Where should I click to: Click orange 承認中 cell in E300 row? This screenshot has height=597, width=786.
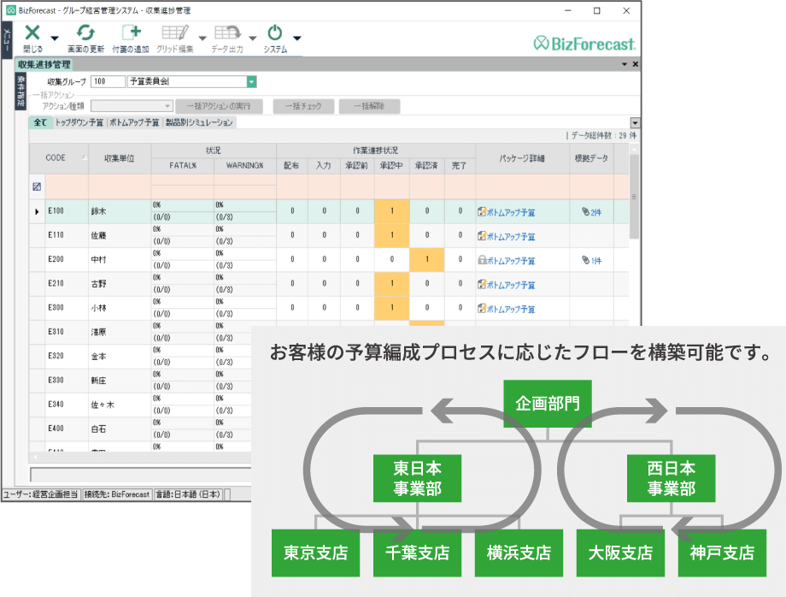(392, 308)
